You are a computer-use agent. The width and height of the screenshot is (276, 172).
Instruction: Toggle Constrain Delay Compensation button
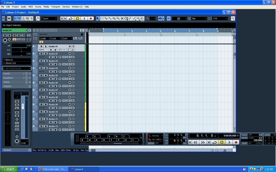(x=9, y=19)
